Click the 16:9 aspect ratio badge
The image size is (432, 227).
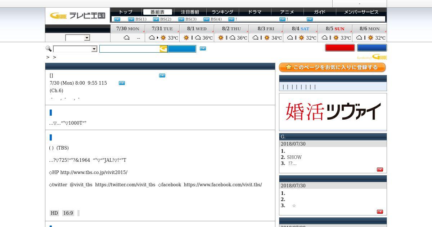pyautogui.click(x=68, y=213)
